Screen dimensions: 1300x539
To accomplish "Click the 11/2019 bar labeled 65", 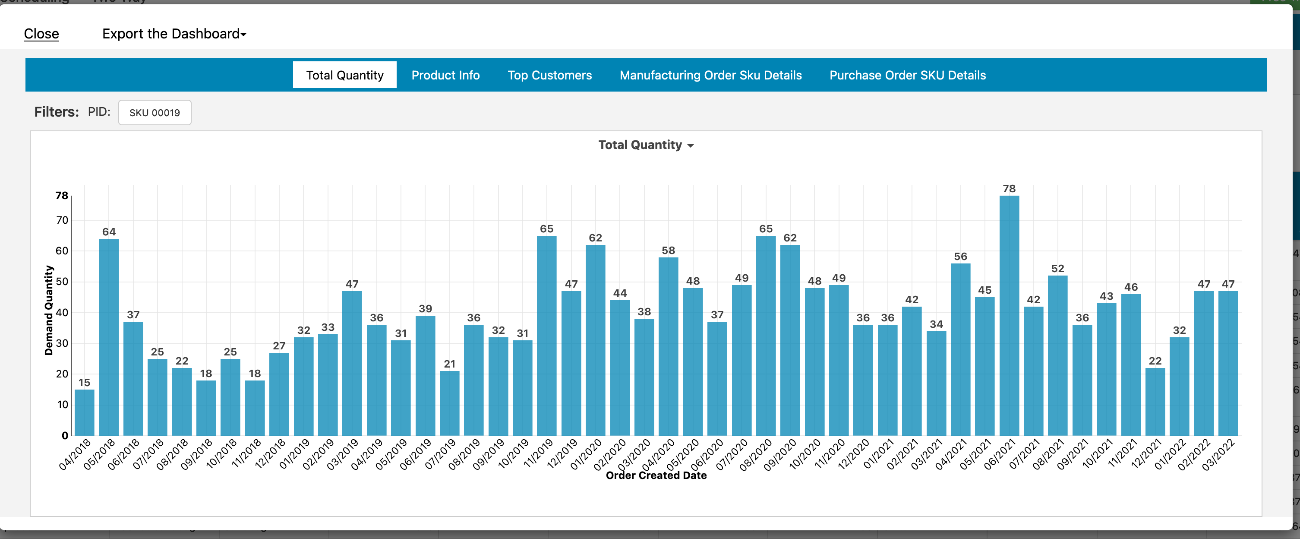I will click(x=546, y=336).
